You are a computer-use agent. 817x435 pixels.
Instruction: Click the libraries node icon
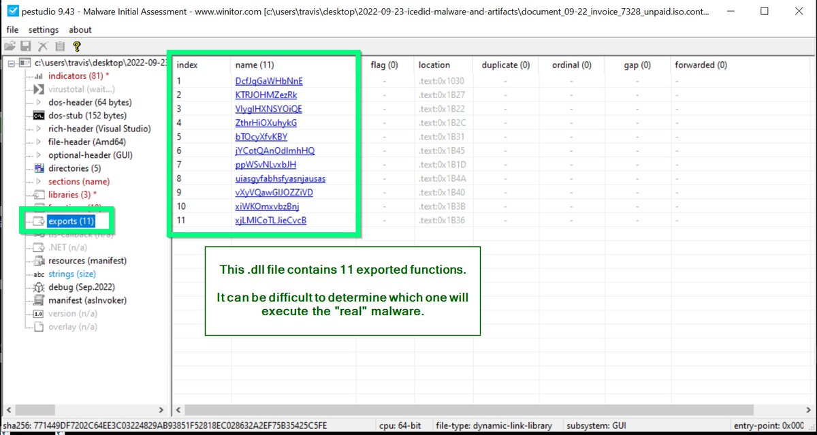pyautogui.click(x=39, y=195)
